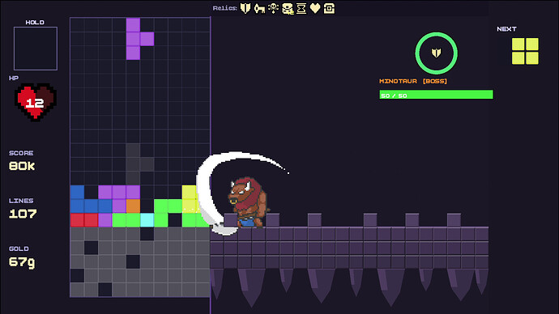Click the 'HOLD' label
Viewport: 559px width, 314px height.
click(x=35, y=22)
